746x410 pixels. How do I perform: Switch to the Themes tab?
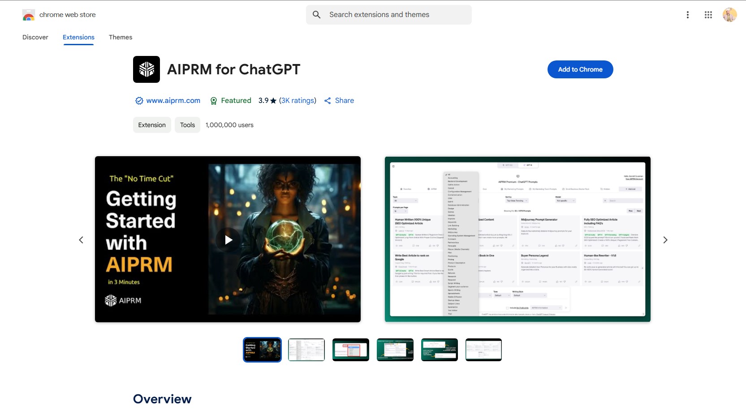121,37
